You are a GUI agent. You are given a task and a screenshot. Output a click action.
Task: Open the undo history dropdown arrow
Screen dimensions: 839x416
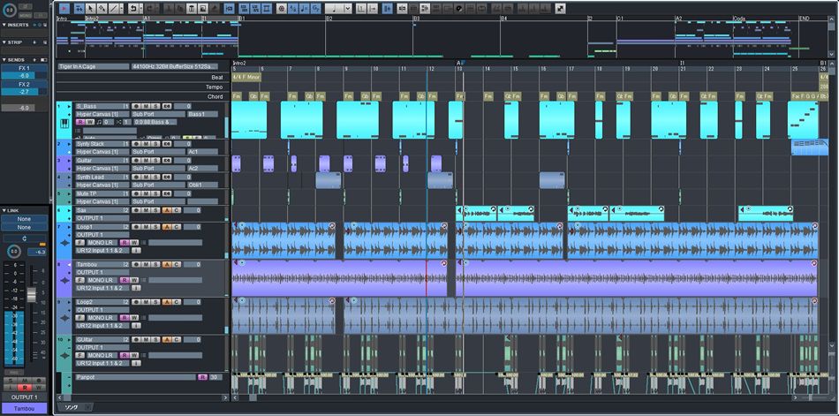pyautogui.click(x=141, y=9)
